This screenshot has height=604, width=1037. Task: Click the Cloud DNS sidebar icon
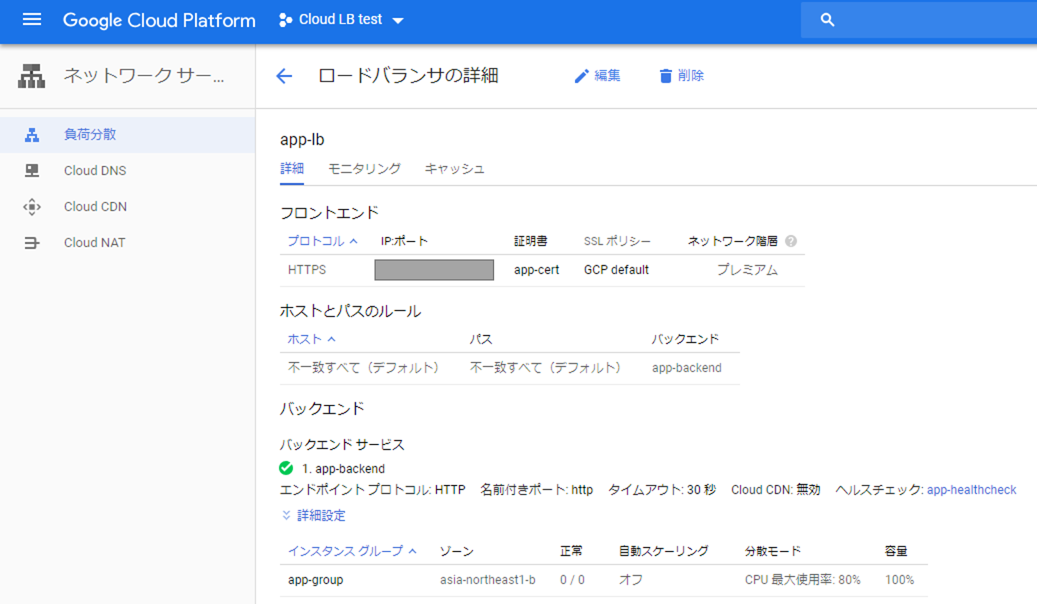coord(31,170)
